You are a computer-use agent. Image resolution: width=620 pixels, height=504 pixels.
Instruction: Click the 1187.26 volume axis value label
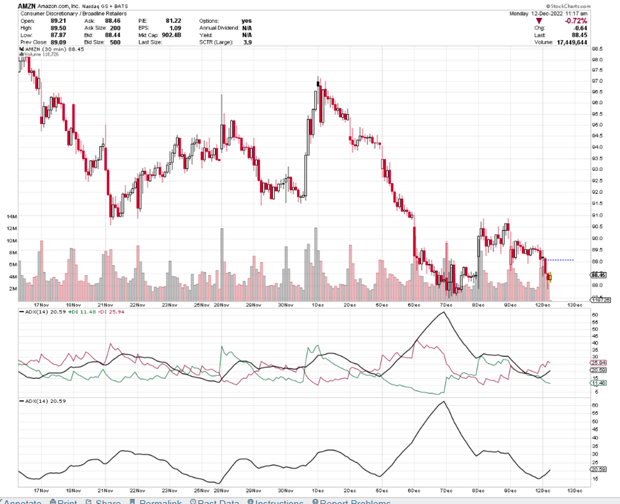[601, 300]
